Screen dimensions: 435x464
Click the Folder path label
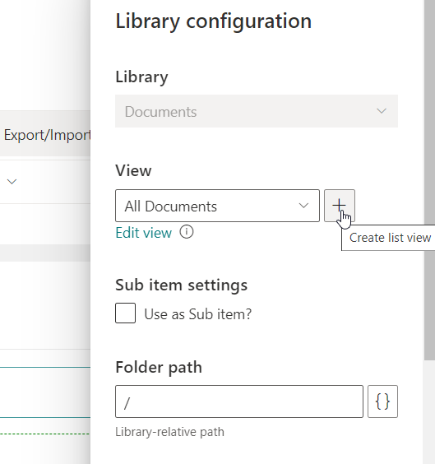point(159,368)
